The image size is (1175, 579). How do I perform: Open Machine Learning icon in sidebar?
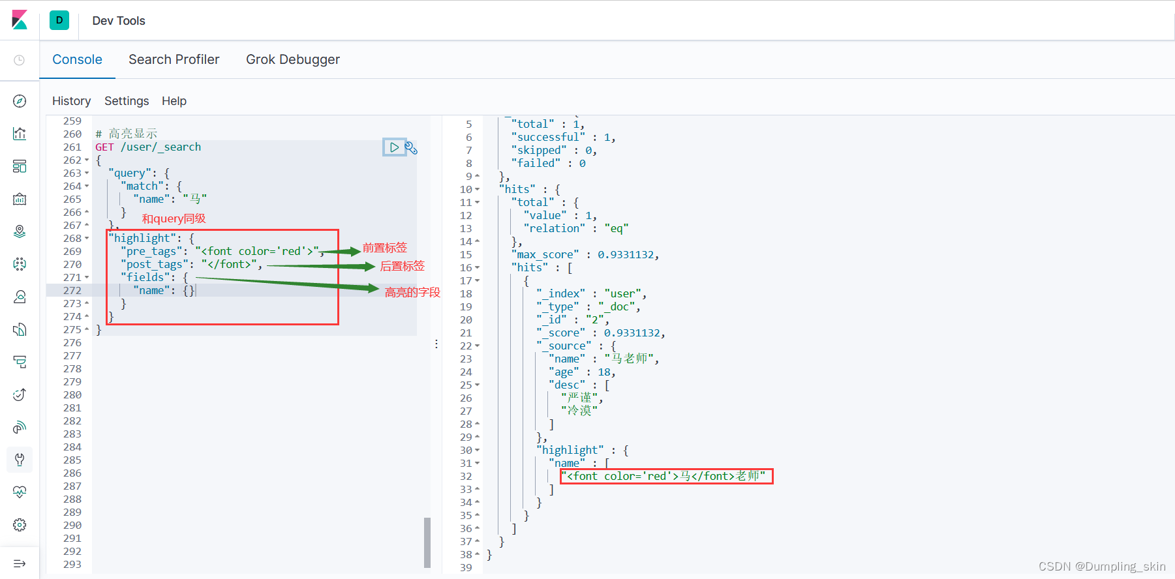(20, 264)
